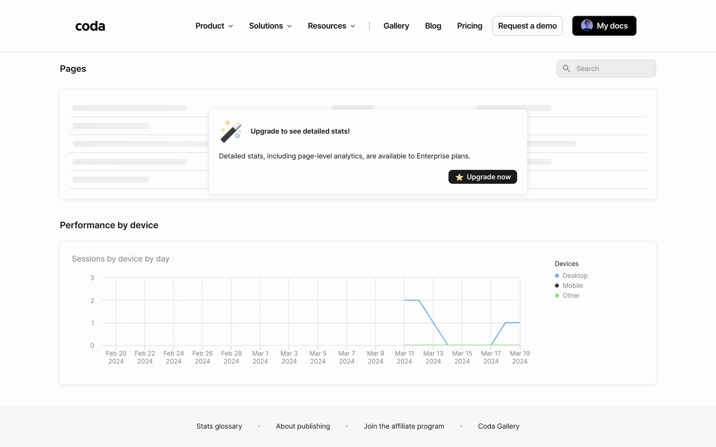Click the coda logo
Viewport: 716px width, 447px height.
[90, 26]
